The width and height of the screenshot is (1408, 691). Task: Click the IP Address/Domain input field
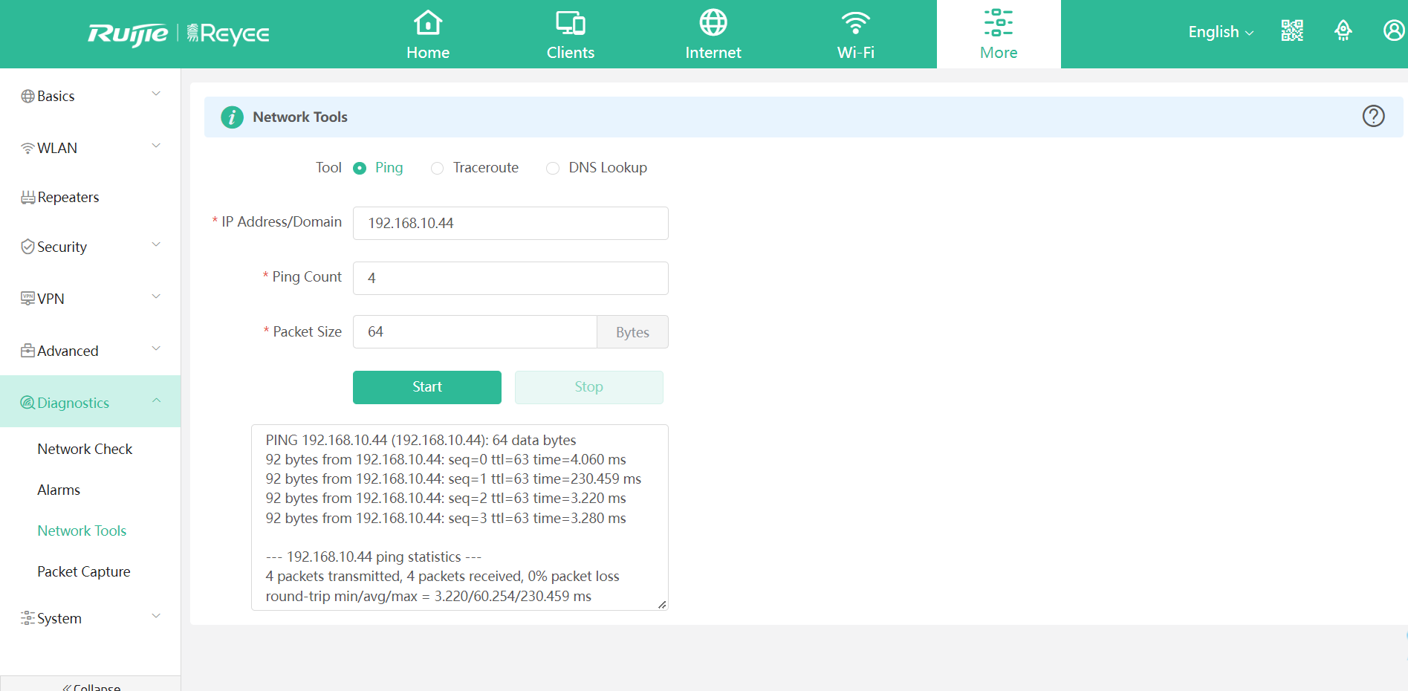[x=510, y=223]
